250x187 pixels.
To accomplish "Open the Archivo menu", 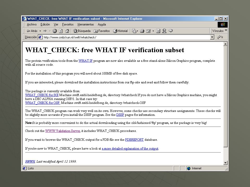I will pos(32,24).
